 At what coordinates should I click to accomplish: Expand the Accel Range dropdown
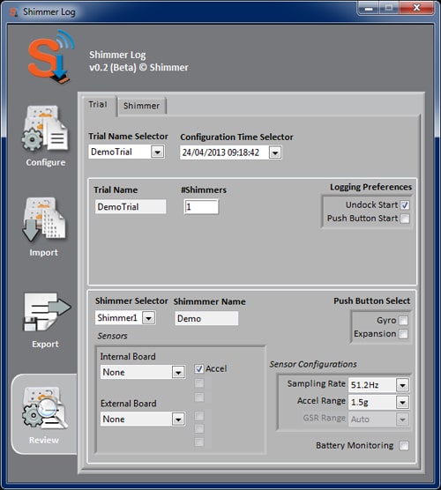402,402
